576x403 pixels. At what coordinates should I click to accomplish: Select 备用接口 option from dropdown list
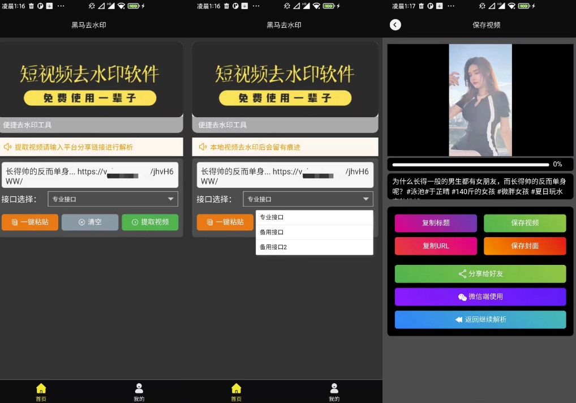pos(315,232)
